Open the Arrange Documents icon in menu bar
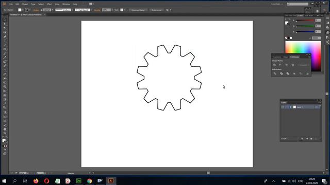330x185 pixels. pos(91,4)
